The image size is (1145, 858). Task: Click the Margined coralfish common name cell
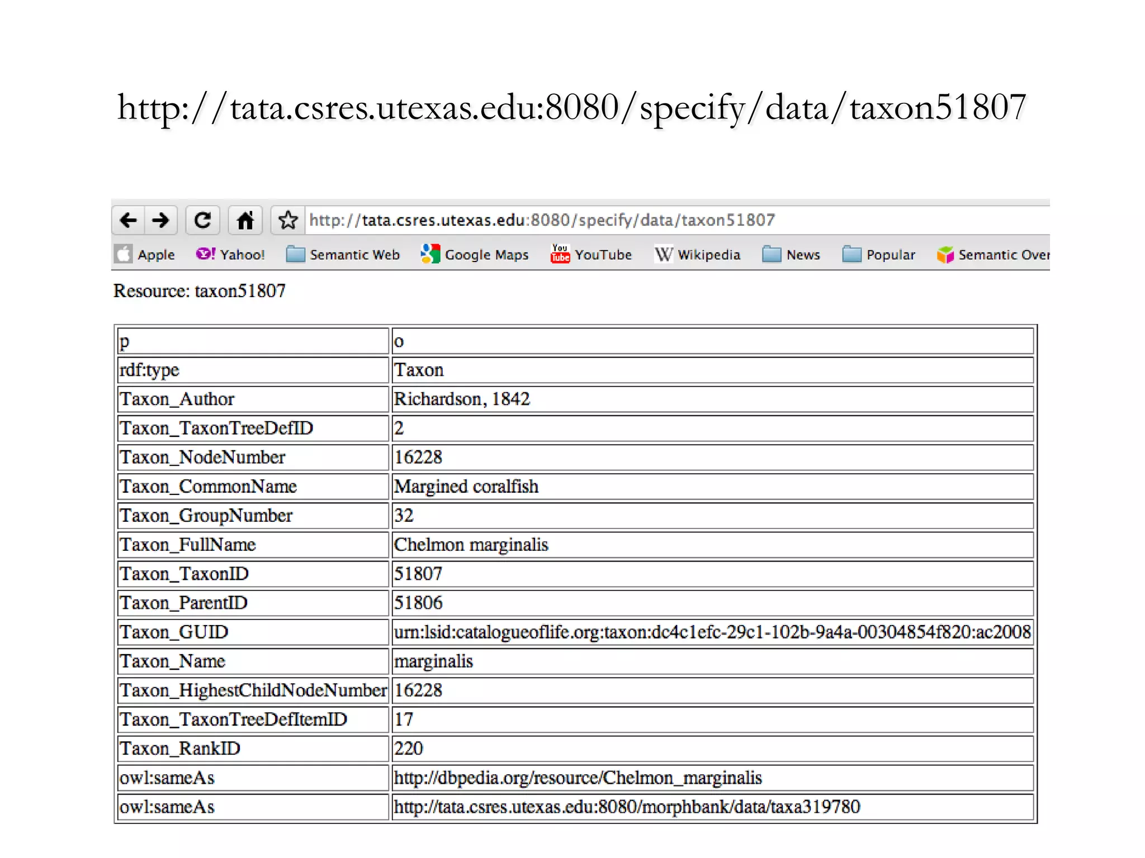coord(466,487)
